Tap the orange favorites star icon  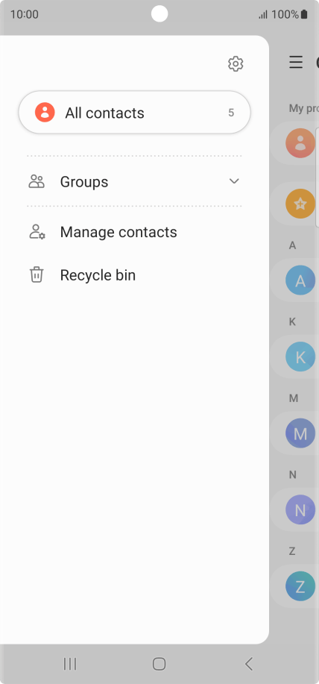click(300, 204)
